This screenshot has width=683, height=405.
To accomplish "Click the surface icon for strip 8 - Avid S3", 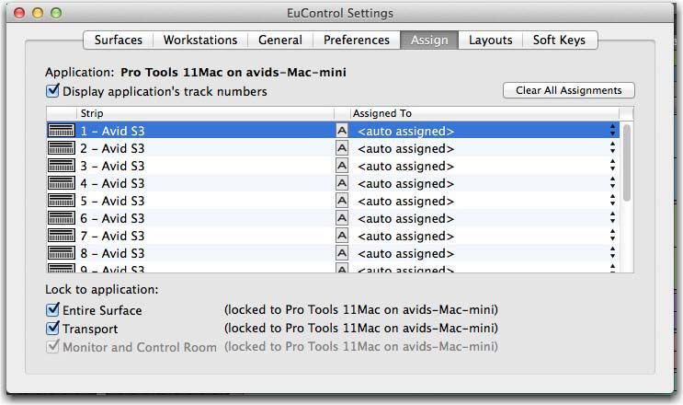I will [x=61, y=253].
